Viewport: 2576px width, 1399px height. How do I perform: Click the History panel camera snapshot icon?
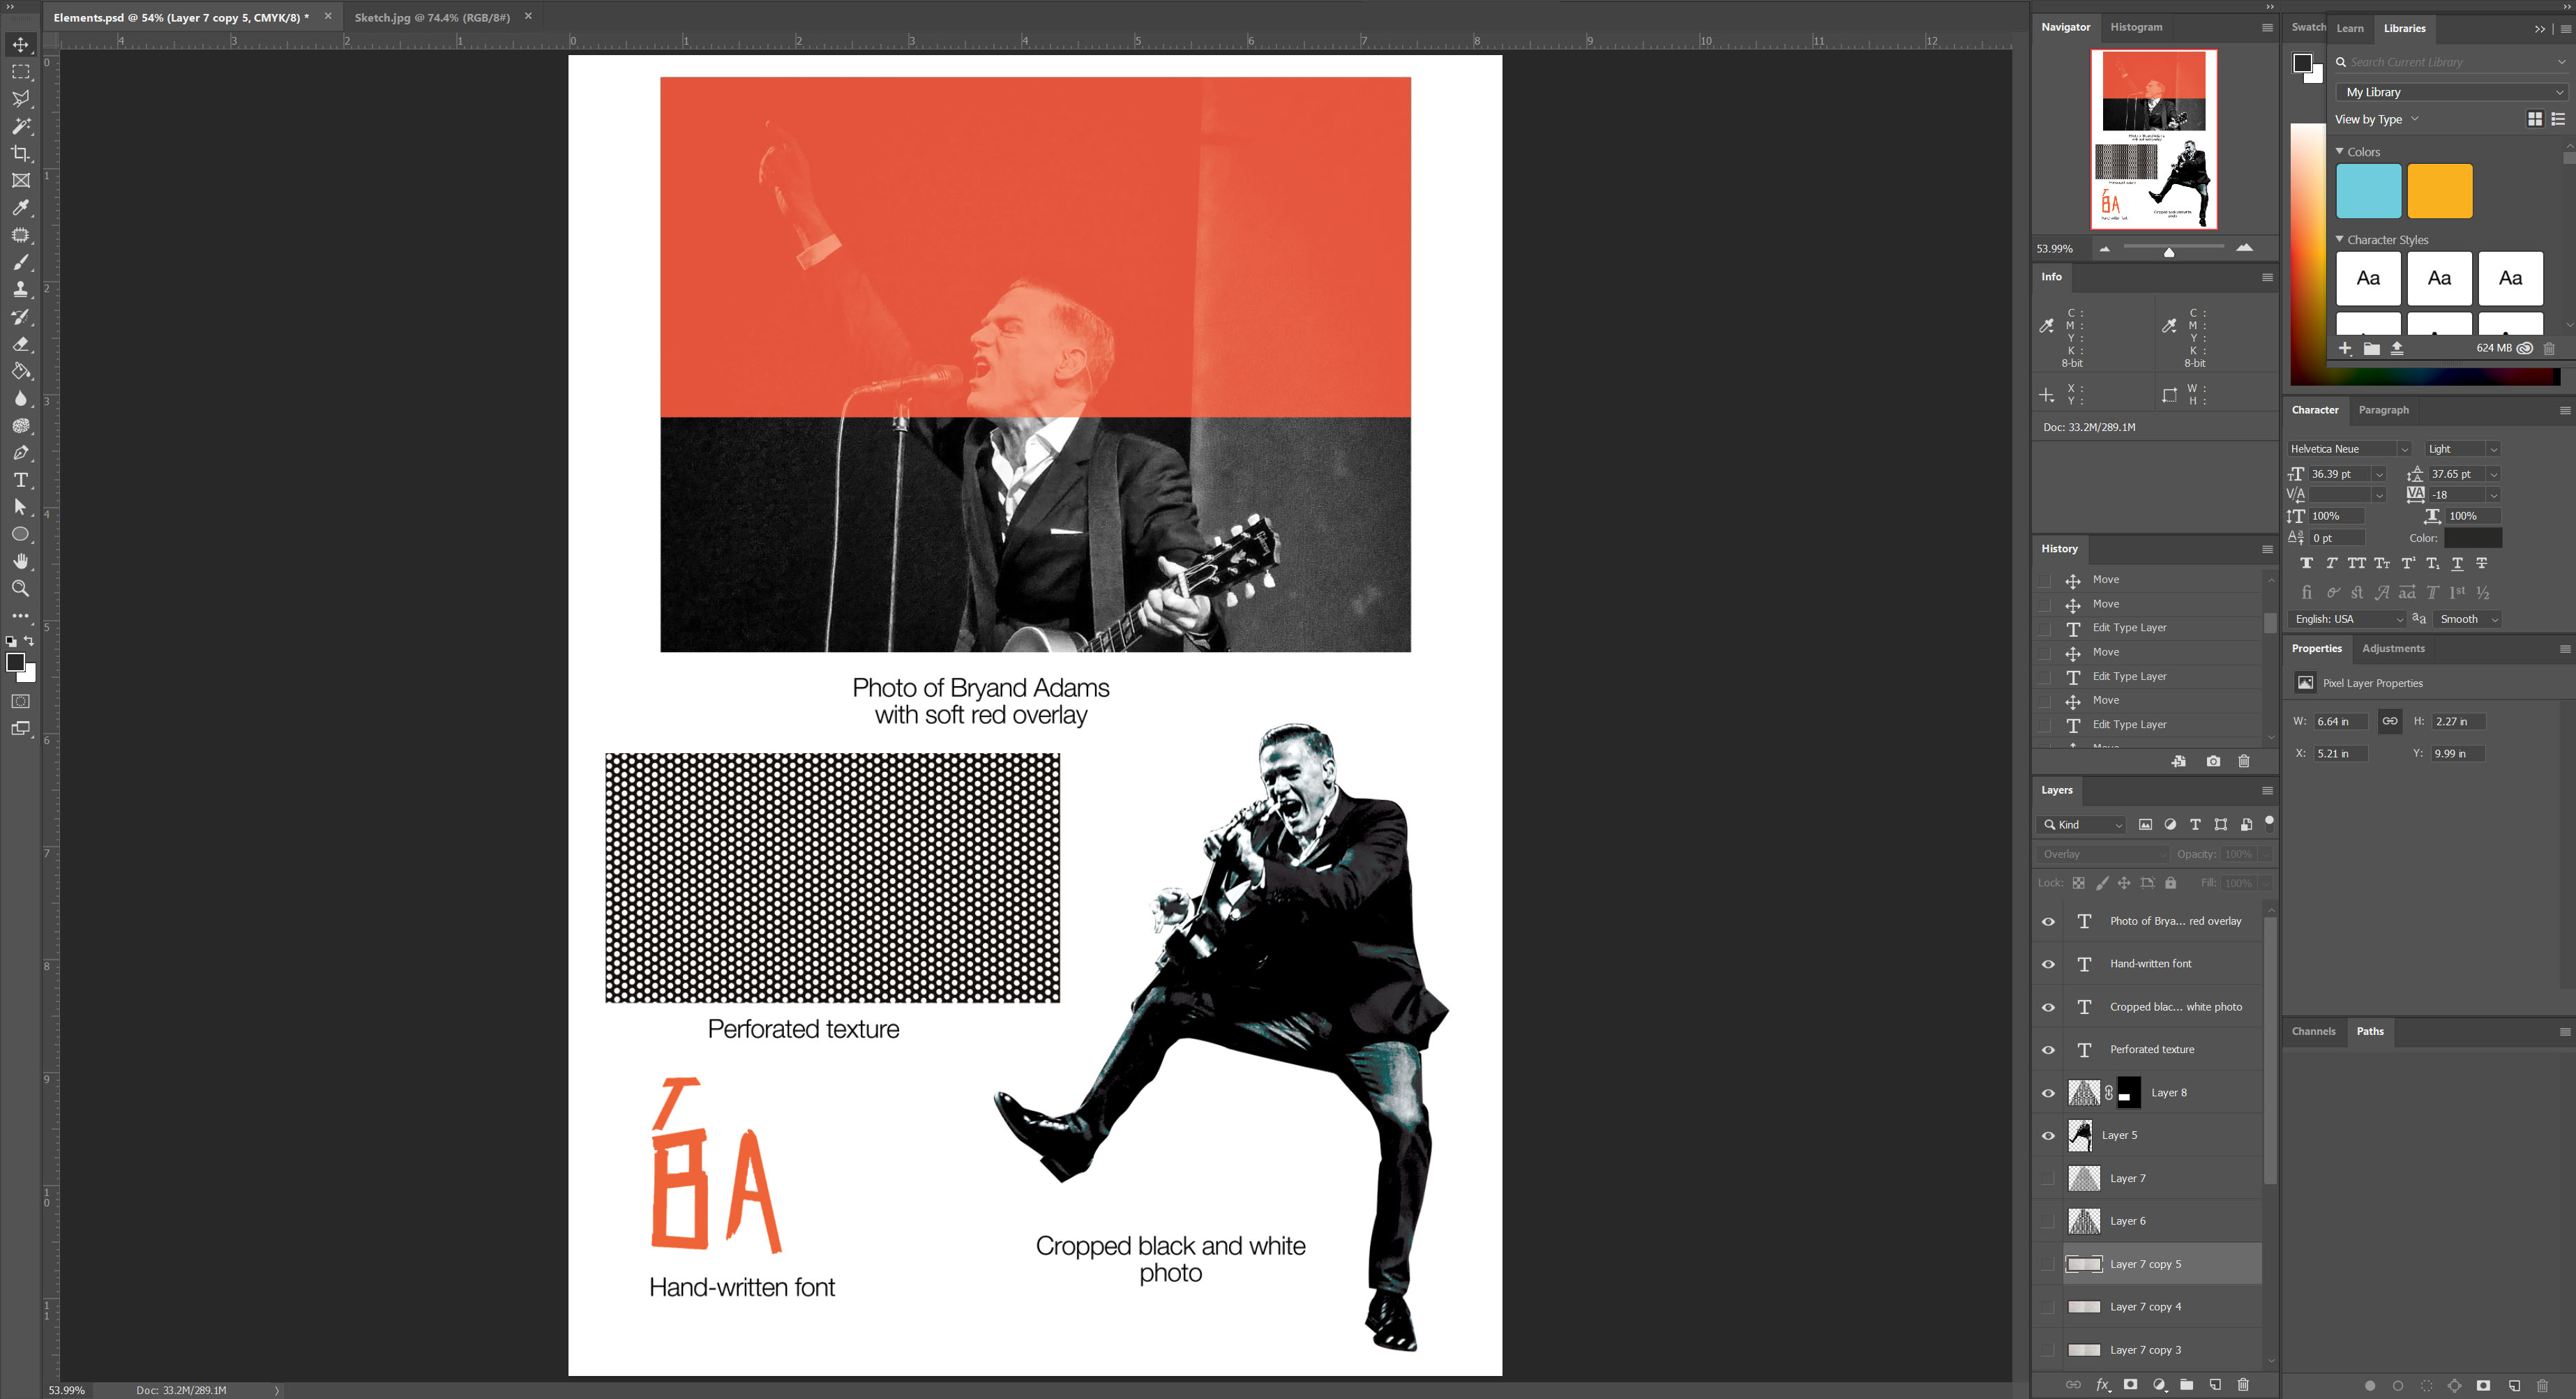click(2213, 761)
